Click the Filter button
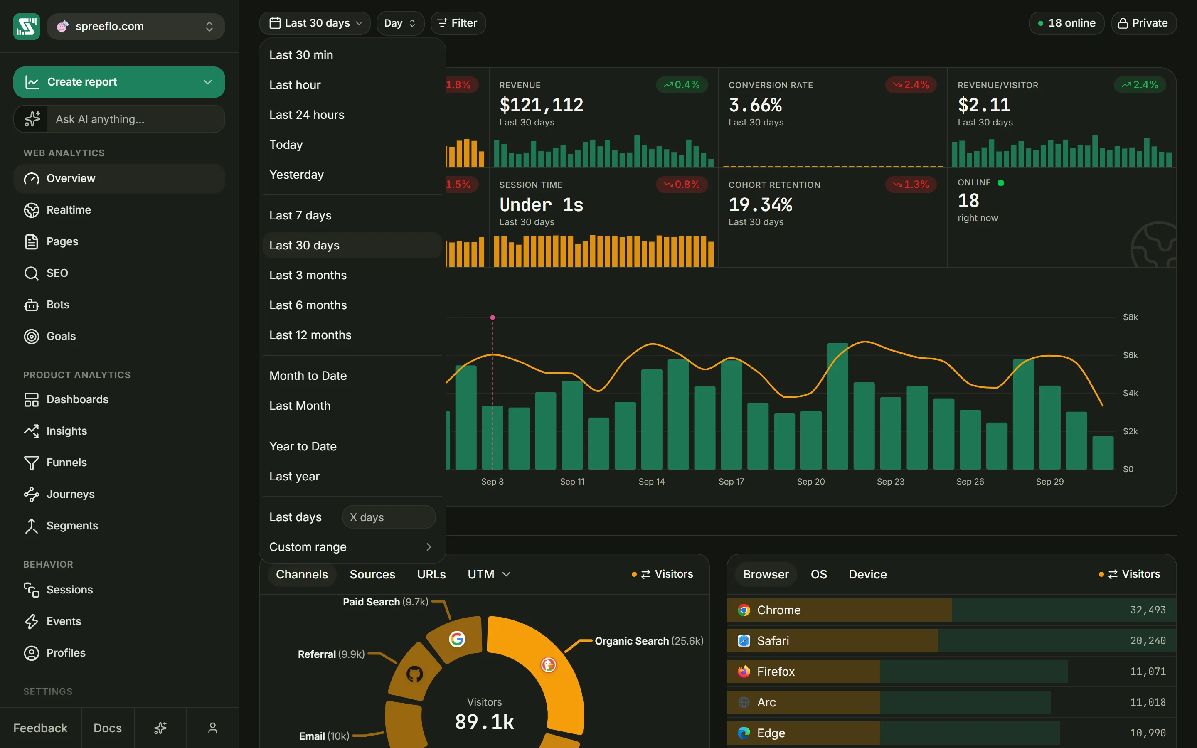The width and height of the screenshot is (1197, 748). [458, 23]
